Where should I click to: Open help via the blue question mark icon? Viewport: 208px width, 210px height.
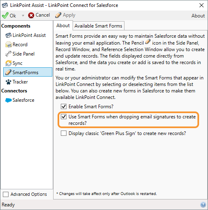tap(203, 205)
